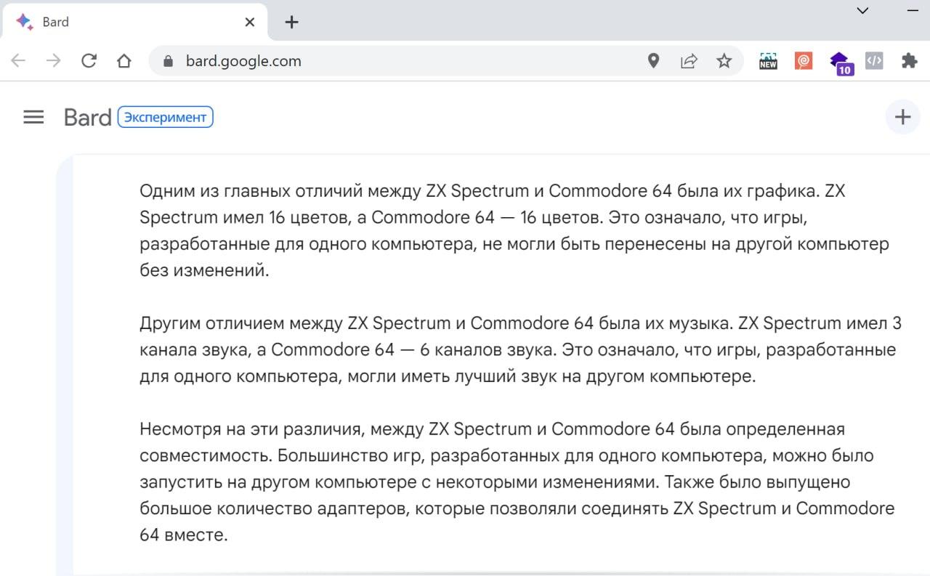The width and height of the screenshot is (930, 576).
Task: View site information via lock icon
Action: point(169,61)
